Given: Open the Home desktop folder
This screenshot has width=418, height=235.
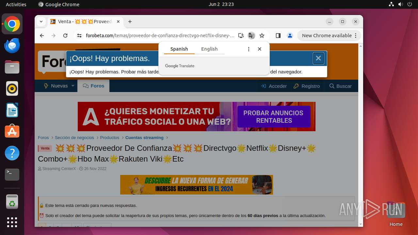Looking at the screenshot, I should click(396, 214).
